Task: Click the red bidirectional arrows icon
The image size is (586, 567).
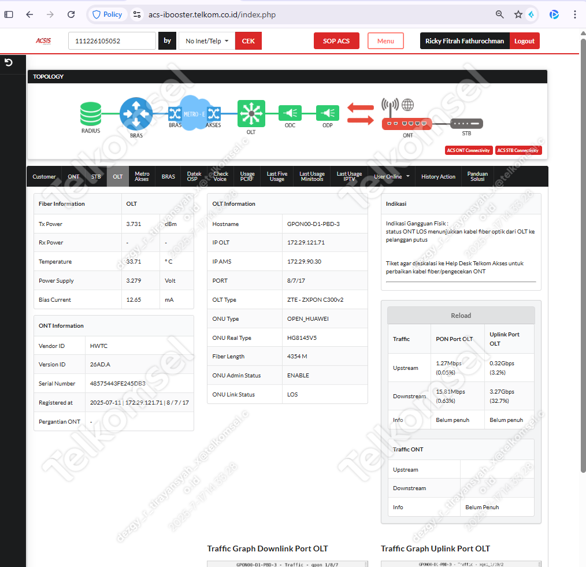Action: pos(360,114)
